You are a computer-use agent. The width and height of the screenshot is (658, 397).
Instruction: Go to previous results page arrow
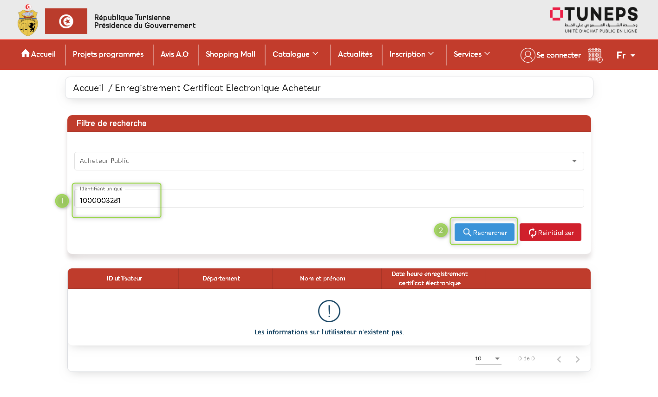(x=559, y=359)
